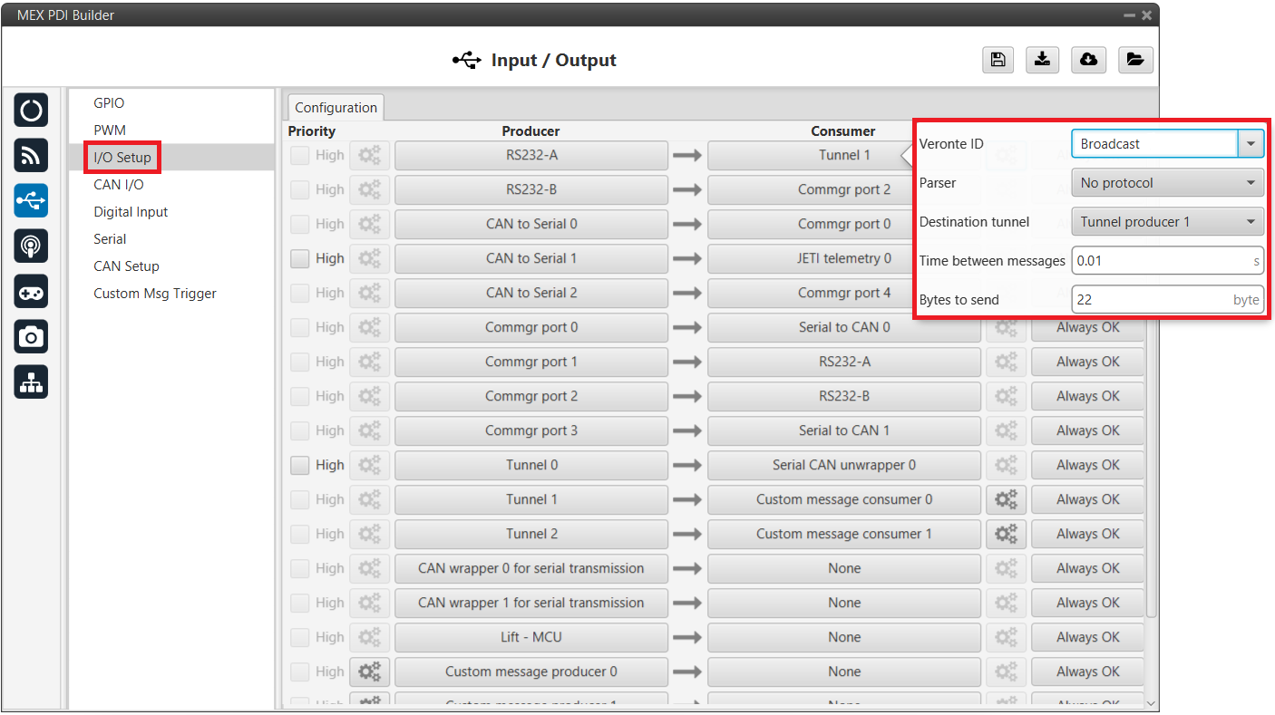The width and height of the screenshot is (1275, 715).
Task: Switch to the Configuration tab
Action: point(336,107)
